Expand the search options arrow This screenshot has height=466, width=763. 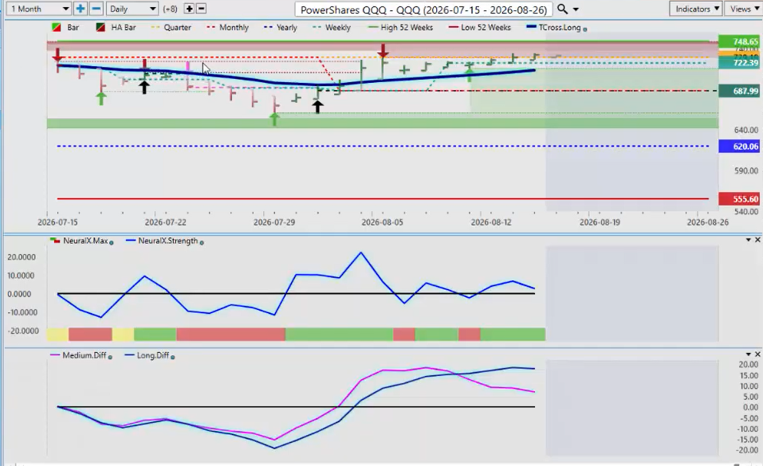[576, 10]
